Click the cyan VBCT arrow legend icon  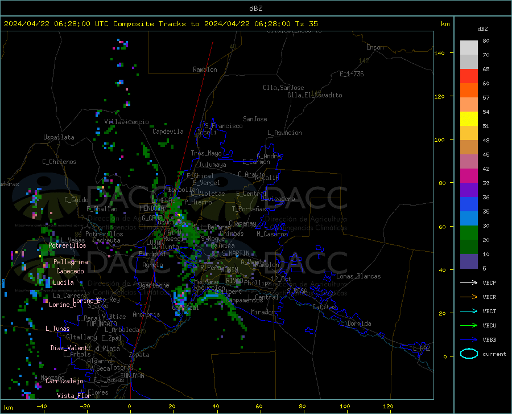pos(469,311)
